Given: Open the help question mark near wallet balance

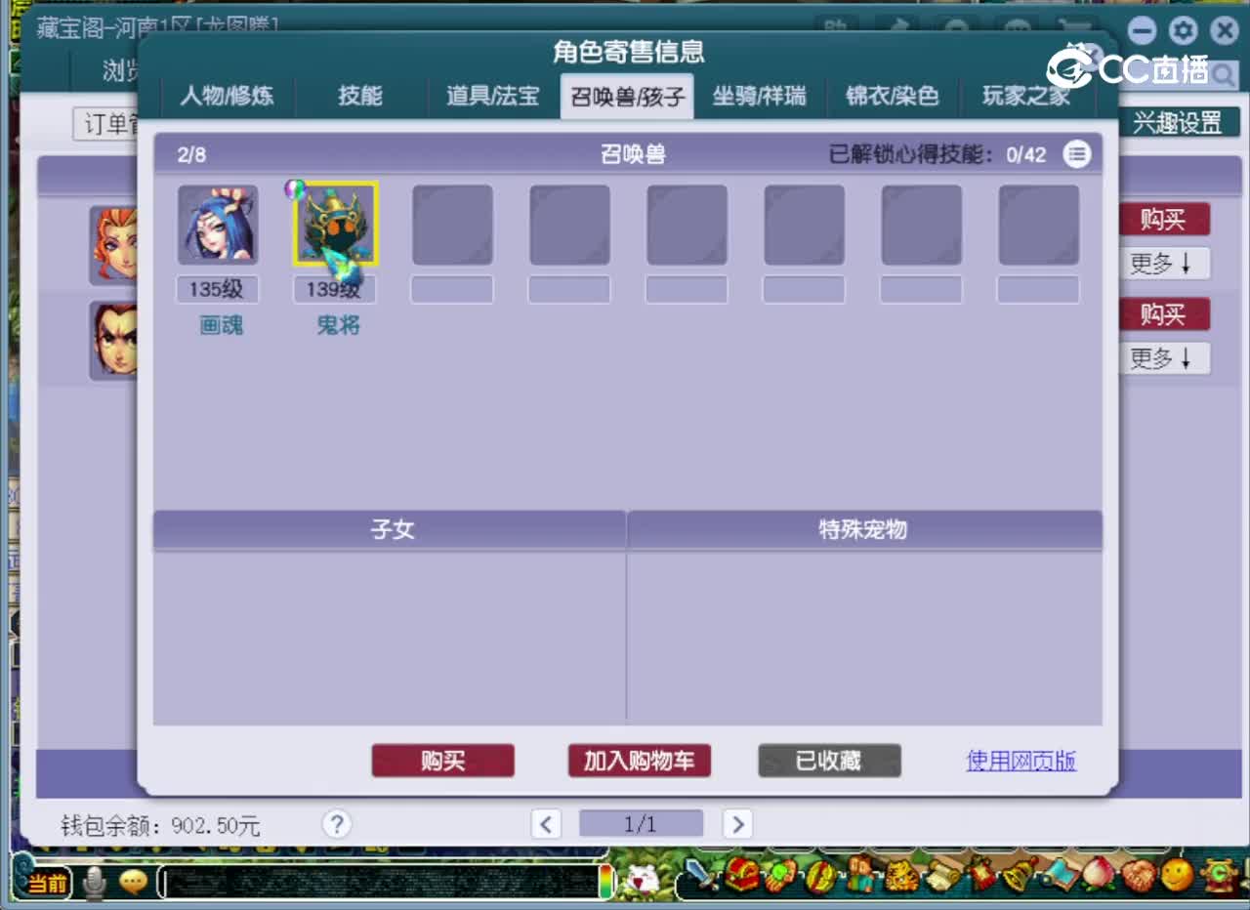Looking at the screenshot, I should coord(336,824).
